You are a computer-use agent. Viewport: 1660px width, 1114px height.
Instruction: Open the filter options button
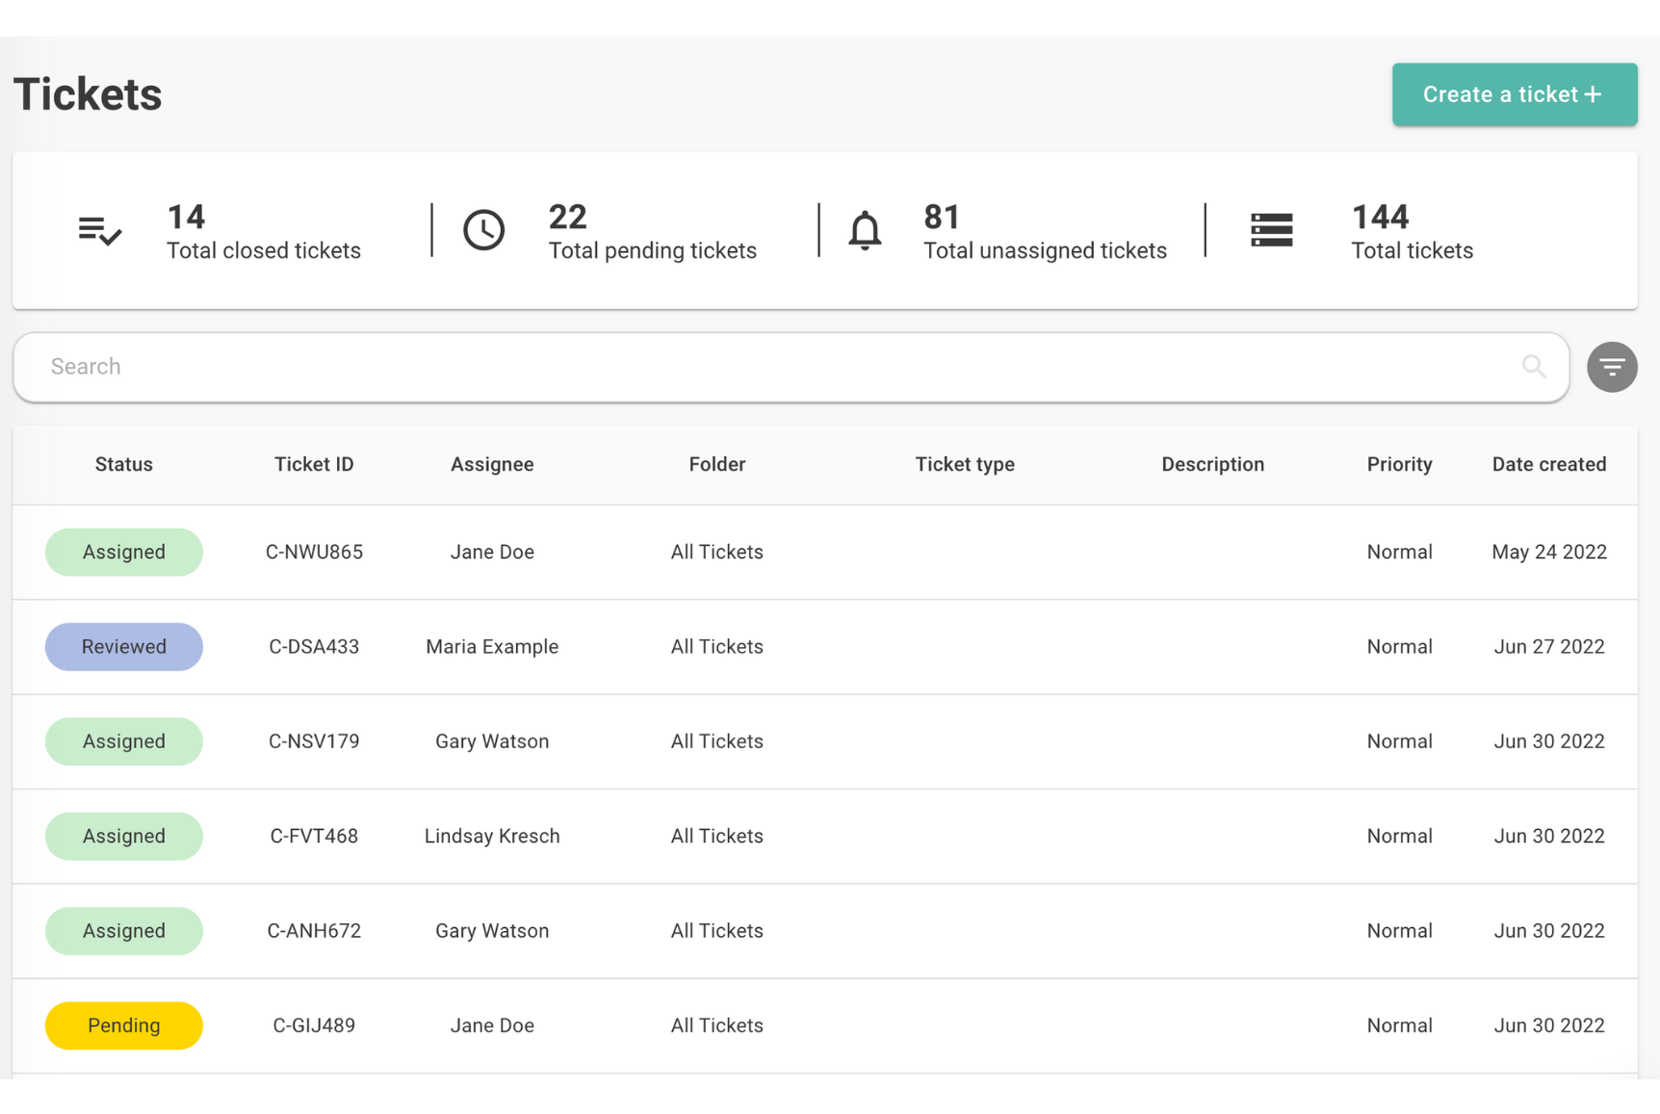[1612, 367]
